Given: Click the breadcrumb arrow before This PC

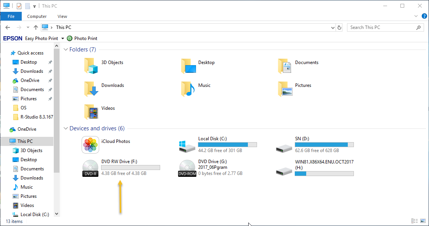Looking at the screenshot, I should click(52, 27).
